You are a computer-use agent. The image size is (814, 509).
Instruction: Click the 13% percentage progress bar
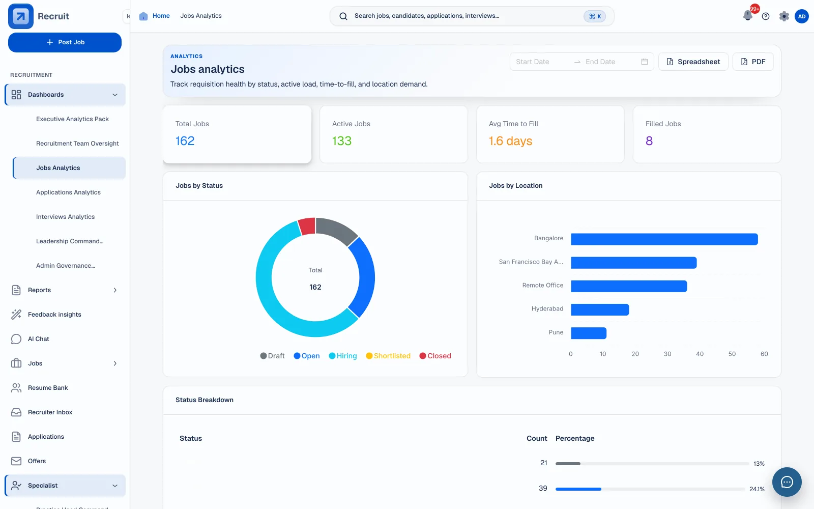652,464
